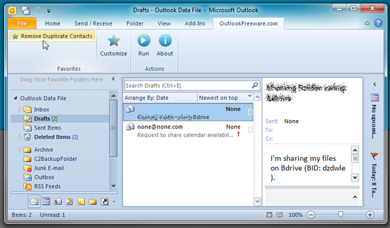The height and width of the screenshot is (228, 390).
Task: Open Customize Quick Access Toolbar dropdown
Action: tap(48, 11)
